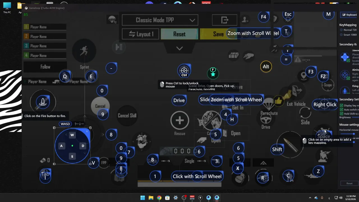The image size is (359, 202).
Task: Toggle Auto switch mouse checkbox
Action: (x=341, y=110)
